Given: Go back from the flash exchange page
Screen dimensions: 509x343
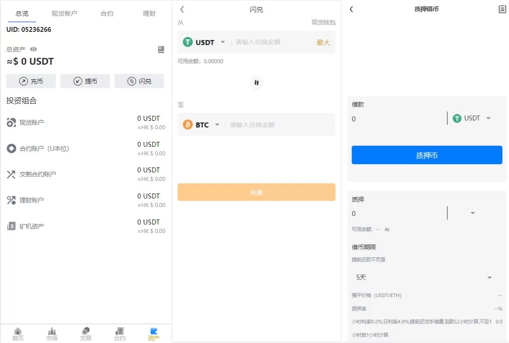Looking at the screenshot, I should pos(182,9).
